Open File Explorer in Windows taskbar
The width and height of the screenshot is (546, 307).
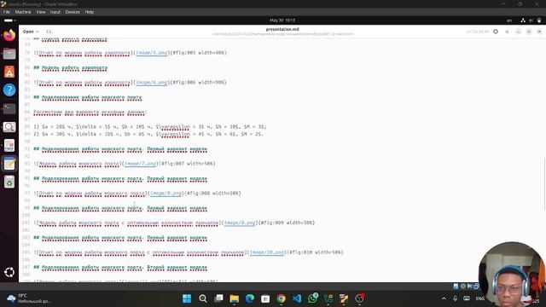(x=235, y=298)
